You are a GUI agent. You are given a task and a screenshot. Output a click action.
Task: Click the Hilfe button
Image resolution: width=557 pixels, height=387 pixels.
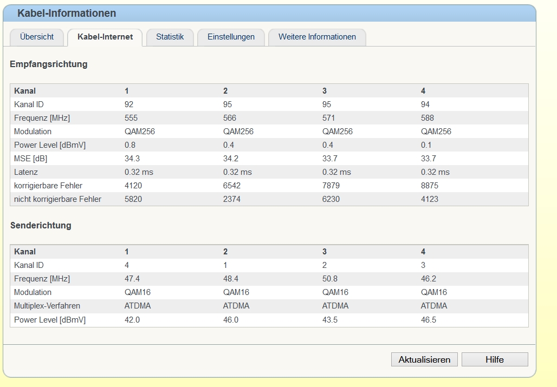[494, 359]
